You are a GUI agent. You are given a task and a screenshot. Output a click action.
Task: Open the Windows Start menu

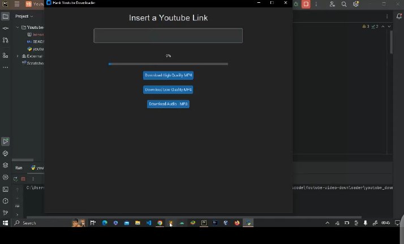6,223
